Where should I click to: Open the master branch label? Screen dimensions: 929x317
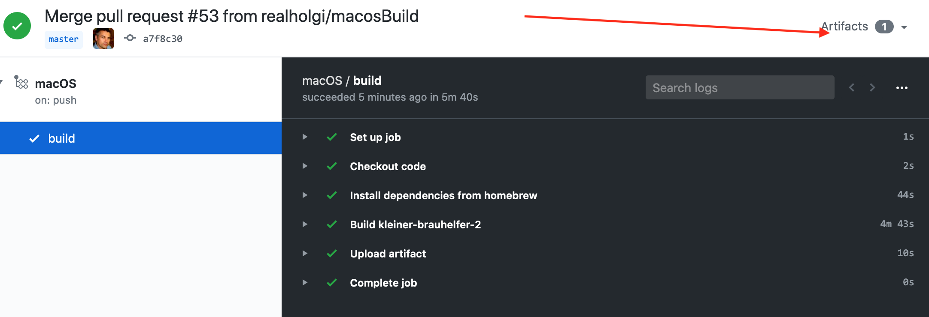point(64,39)
